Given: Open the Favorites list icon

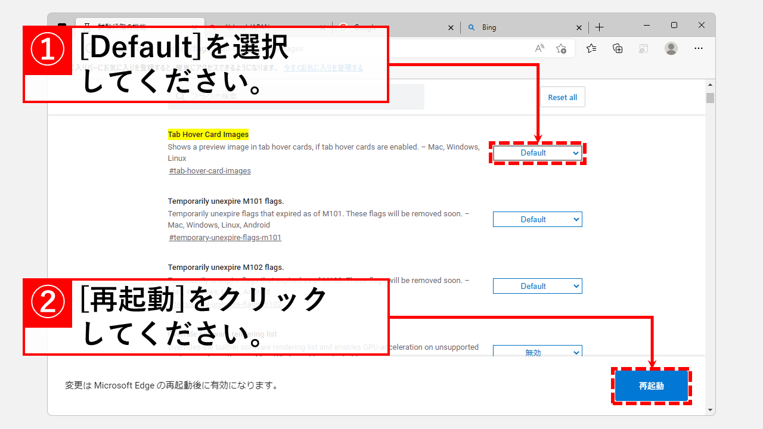Looking at the screenshot, I should pyautogui.click(x=591, y=48).
